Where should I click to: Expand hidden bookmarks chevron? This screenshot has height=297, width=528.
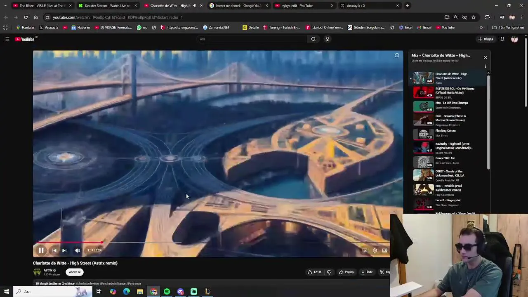(x=481, y=28)
